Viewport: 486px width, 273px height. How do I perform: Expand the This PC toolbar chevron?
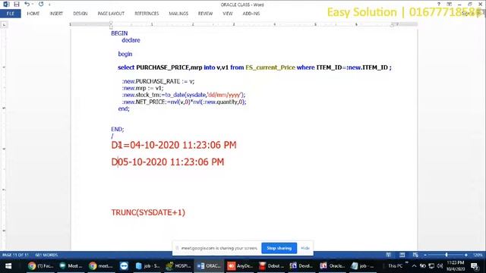pos(406,263)
